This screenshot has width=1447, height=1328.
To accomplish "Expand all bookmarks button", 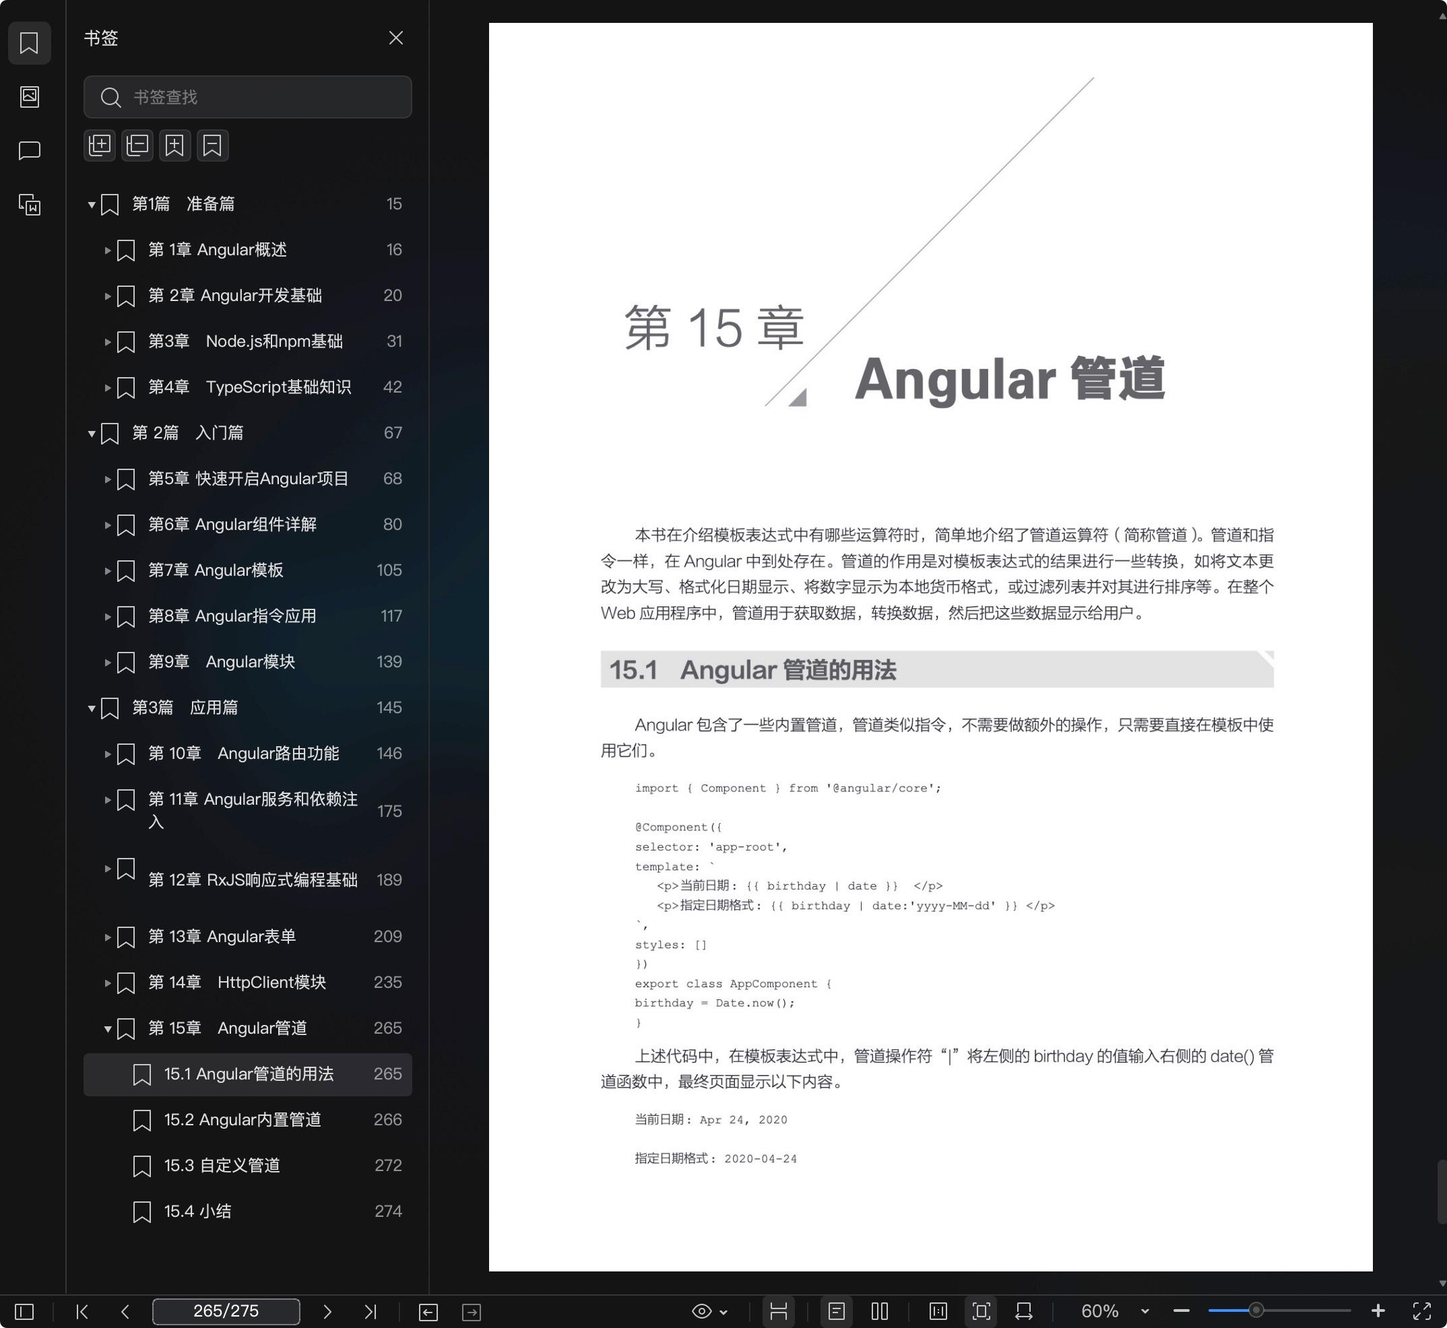I will pos(100,145).
